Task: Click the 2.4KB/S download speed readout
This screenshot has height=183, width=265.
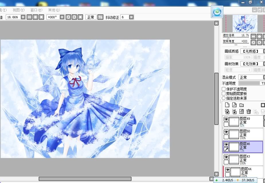Action: click(x=228, y=180)
